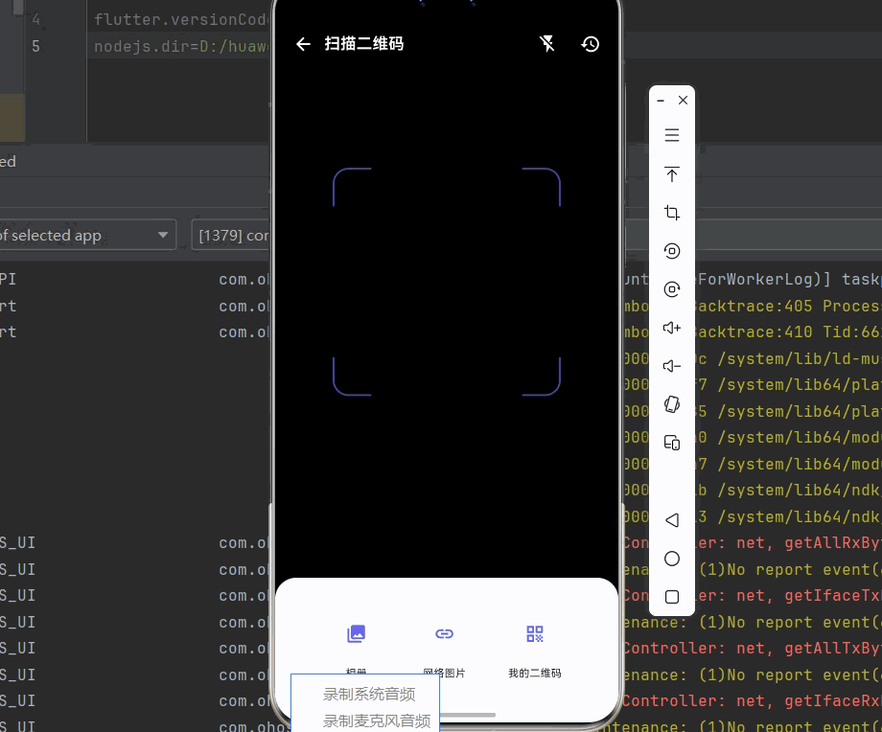Select 录制麦克风音频 menu entry
The width and height of the screenshot is (882, 732).
377,721
